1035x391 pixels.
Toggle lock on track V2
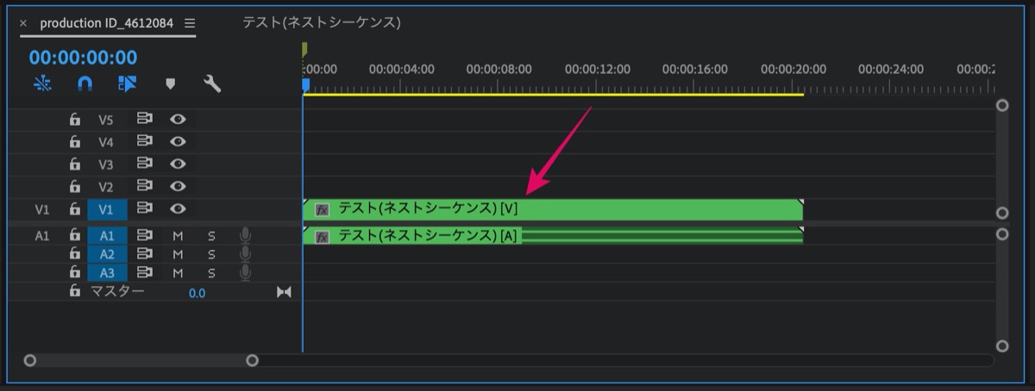75,187
